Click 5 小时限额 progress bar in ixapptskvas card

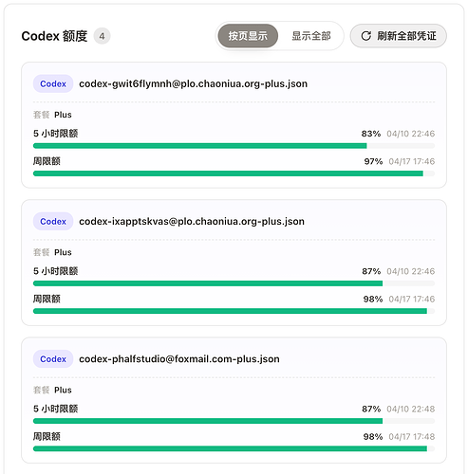[x=234, y=283]
